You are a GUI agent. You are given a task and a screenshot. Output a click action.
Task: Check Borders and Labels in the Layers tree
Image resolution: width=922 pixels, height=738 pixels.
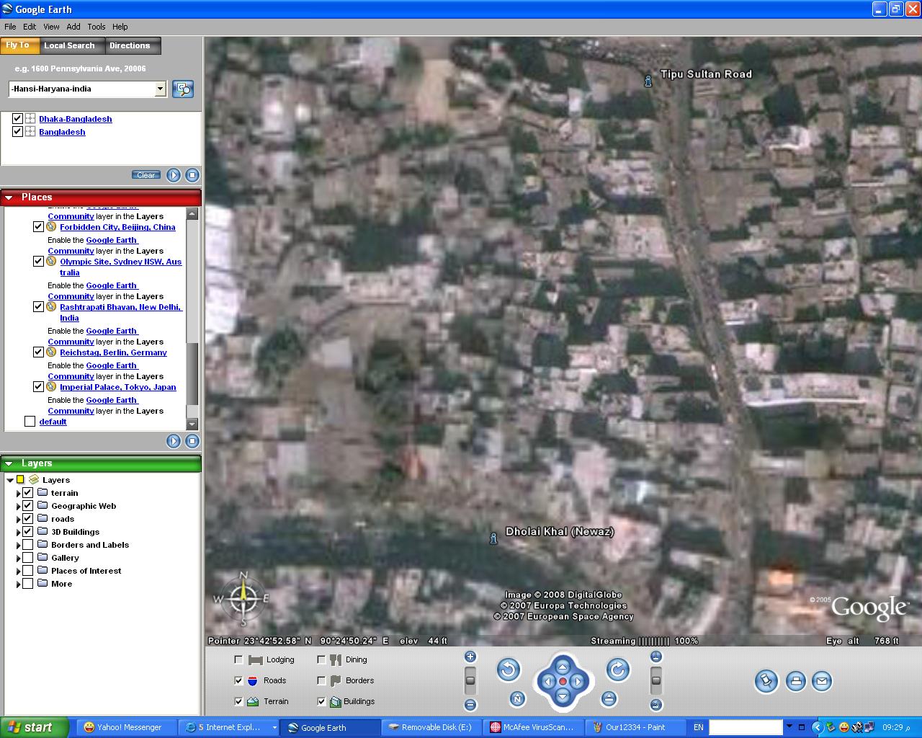(x=28, y=544)
